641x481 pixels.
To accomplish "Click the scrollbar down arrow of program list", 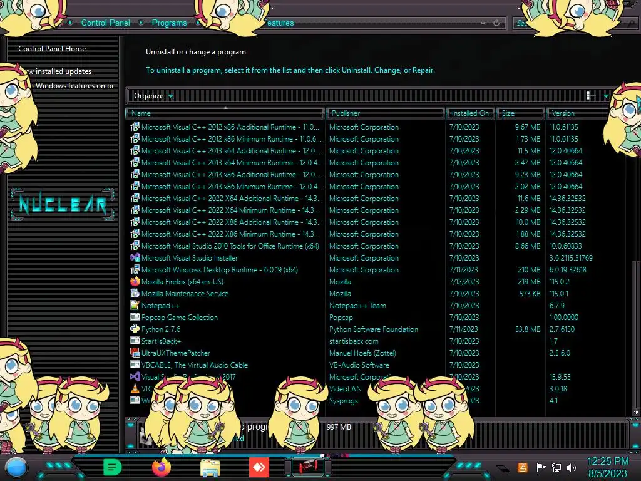I will click(x=636, y=412).
